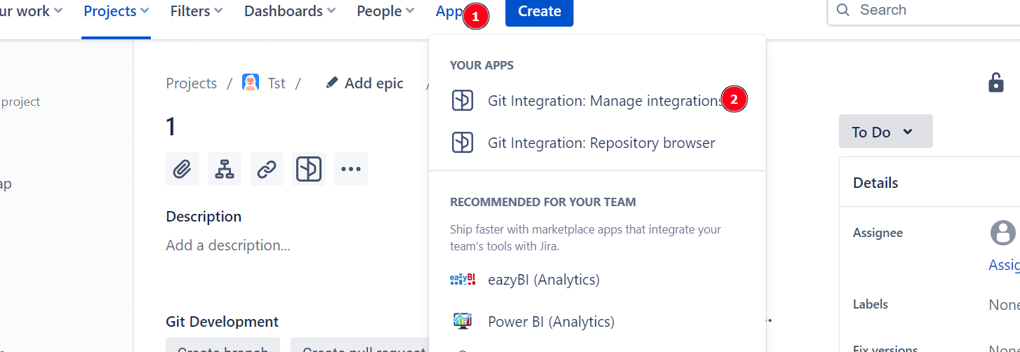Screen dimensions: 1020x352
Task: Expand the Filters dropdown menu
Action: click(197, 11)
